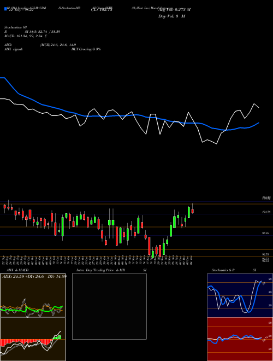
Task: Click the 'ADX signal:' label
Action: [x=14, y=49]
